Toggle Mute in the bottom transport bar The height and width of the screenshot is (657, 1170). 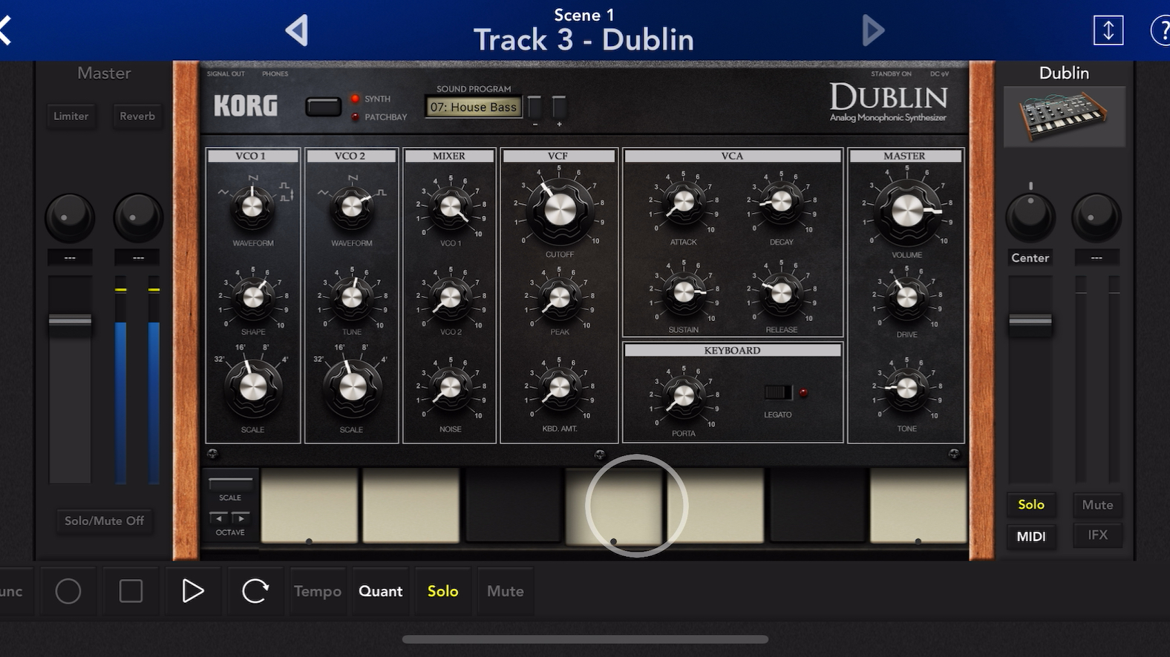click(x=506, y=591)
